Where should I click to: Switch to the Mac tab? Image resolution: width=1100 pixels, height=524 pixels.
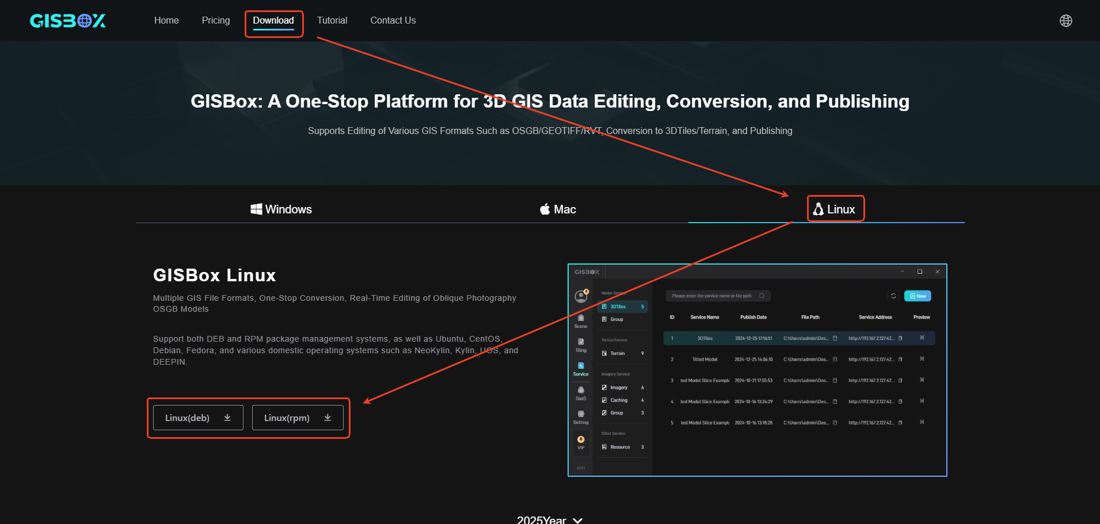click(557, 209)
